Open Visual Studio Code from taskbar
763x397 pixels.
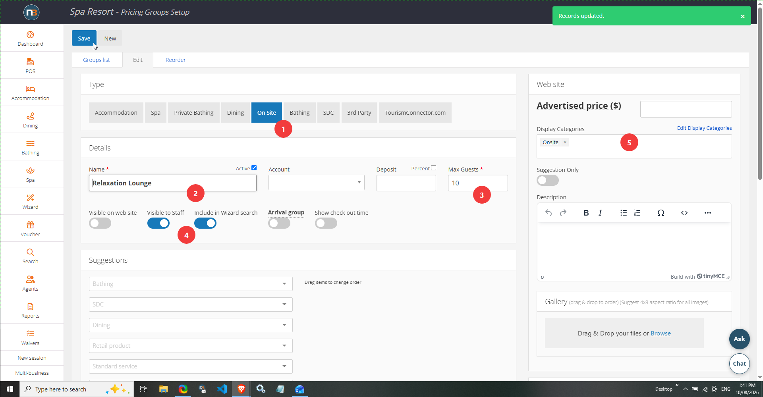pyautogui.click(x=222, y=389)
